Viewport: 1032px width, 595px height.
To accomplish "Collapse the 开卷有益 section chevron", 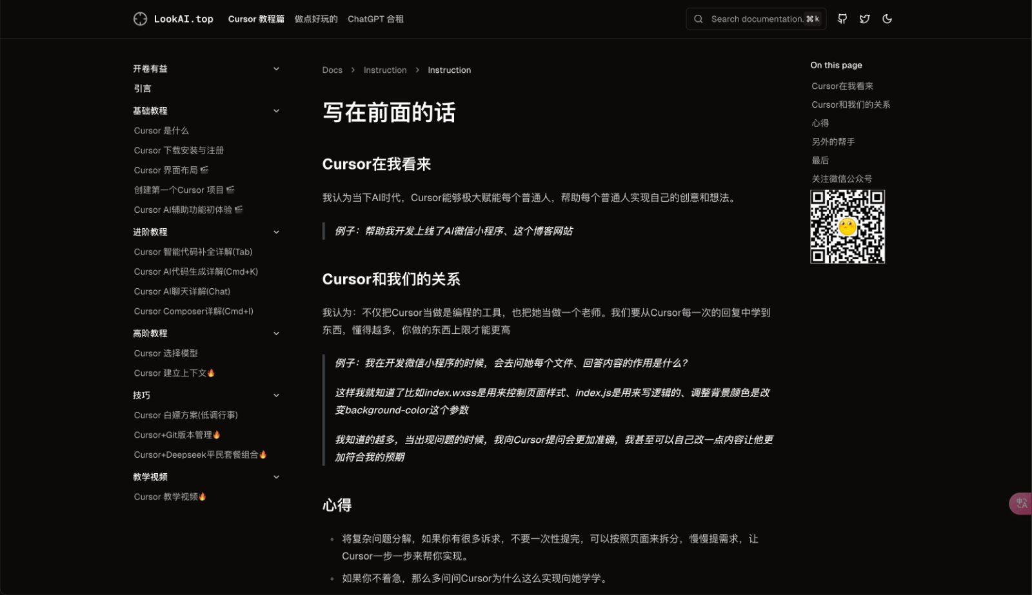I will tap(276, 68).
